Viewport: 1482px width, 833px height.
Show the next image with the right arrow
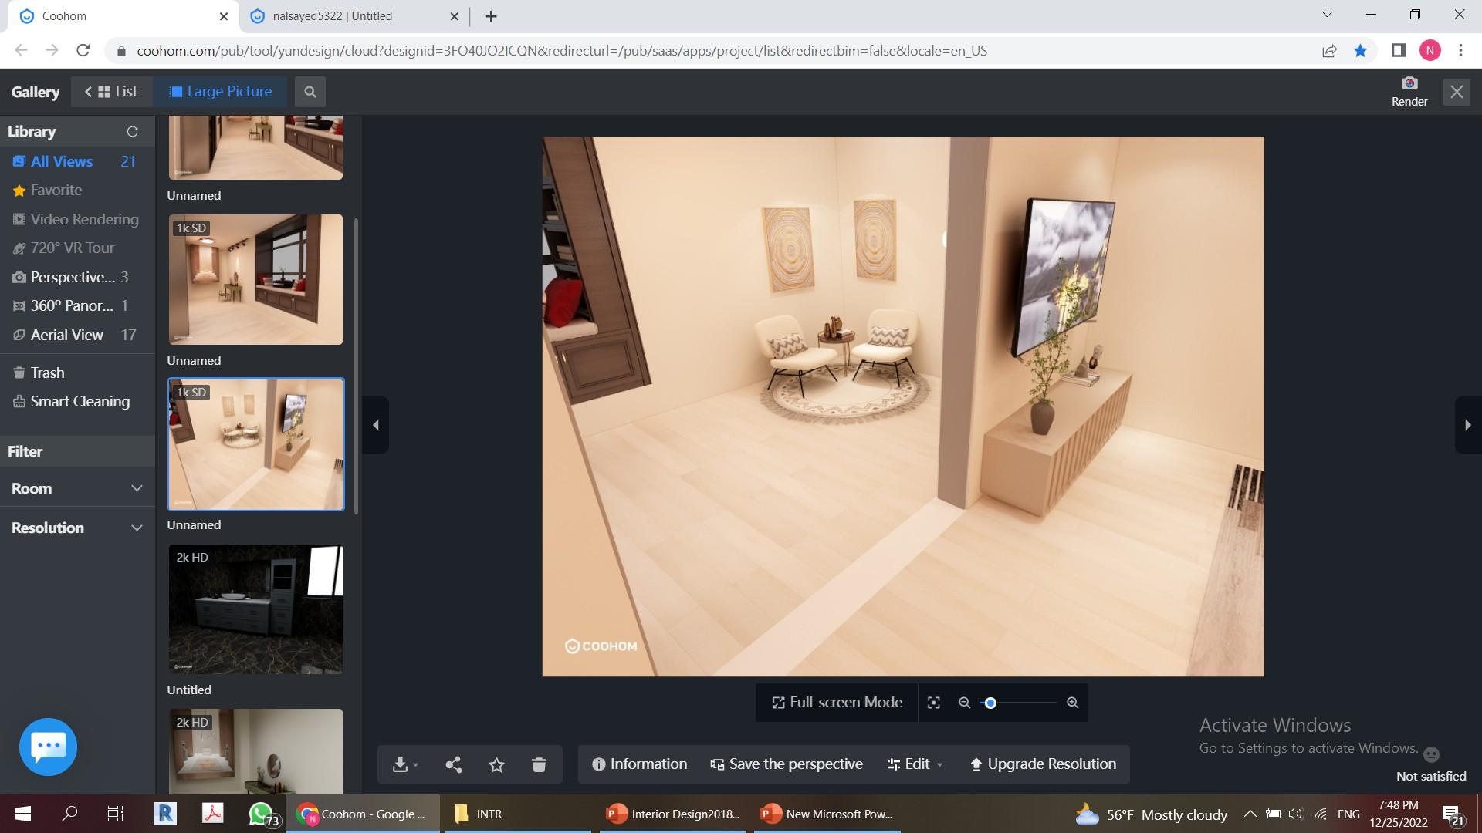point(1467,425)
